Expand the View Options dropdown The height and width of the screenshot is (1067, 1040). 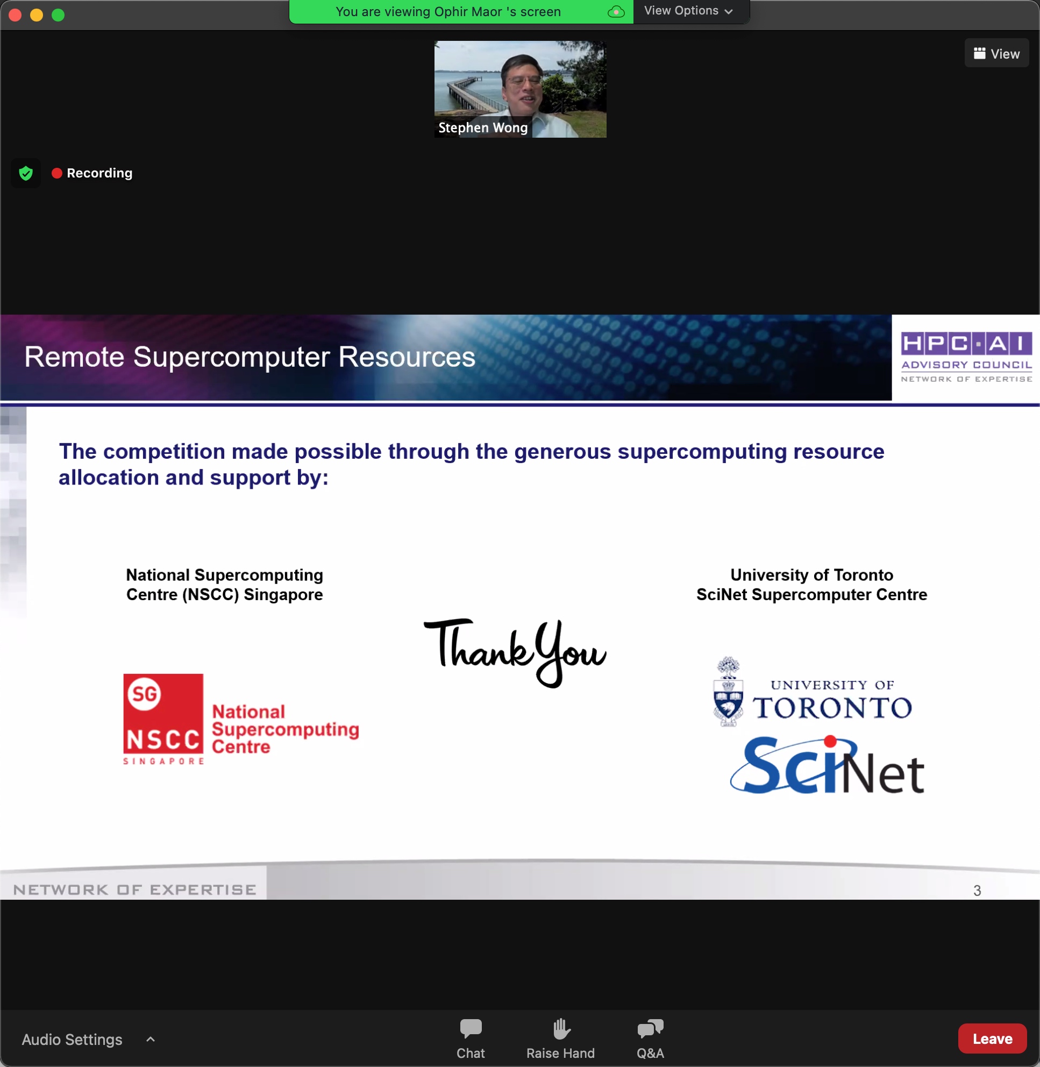[x=688, y=11]
